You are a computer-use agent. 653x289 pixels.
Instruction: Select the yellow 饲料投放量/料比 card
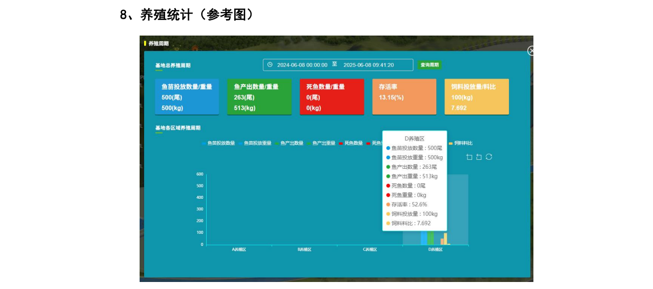(x=476, y=97)
